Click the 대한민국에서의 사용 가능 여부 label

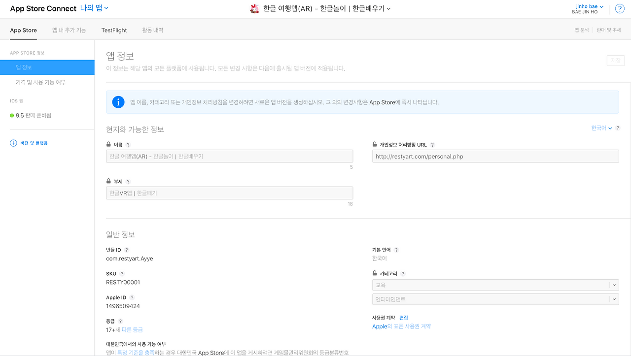[x=136, y=344]
